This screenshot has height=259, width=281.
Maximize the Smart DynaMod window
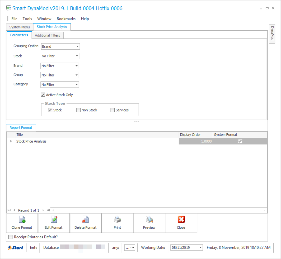pyautogui.click(x=267, y=8)
